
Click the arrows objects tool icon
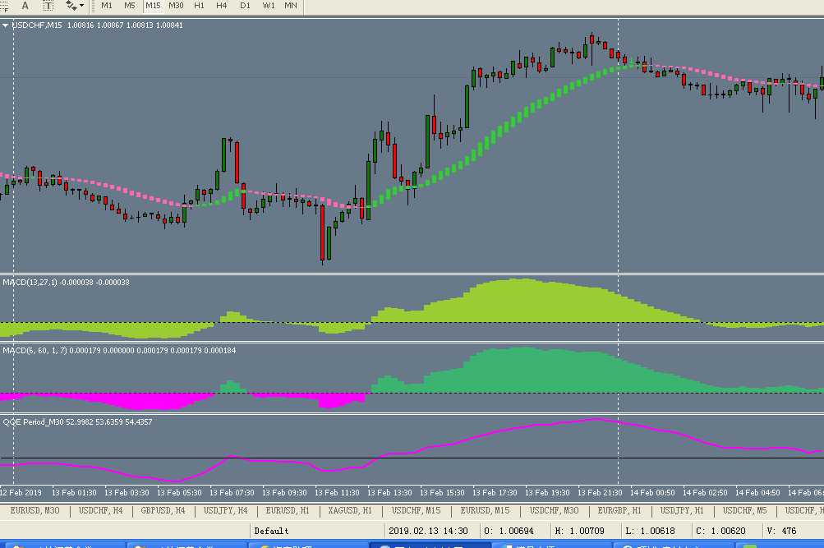71,6
